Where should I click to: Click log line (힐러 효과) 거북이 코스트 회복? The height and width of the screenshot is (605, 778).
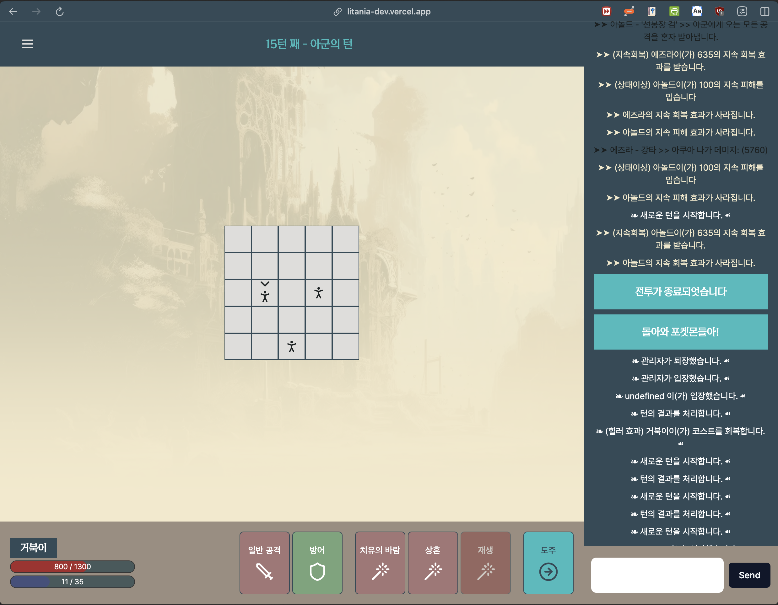(680, 437)
